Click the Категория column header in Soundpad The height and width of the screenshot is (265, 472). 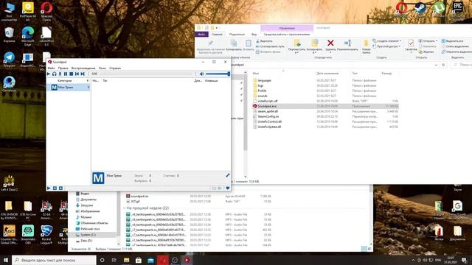click(x=65, y=81)
